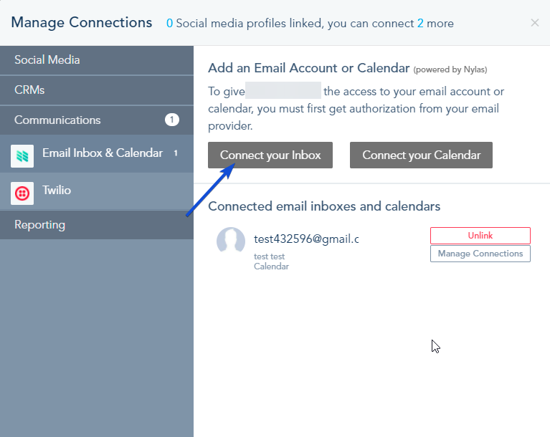The height and width of the screenshot is (437, 550).
Task: Expand the Social Media section
Action: pos(97,60)
